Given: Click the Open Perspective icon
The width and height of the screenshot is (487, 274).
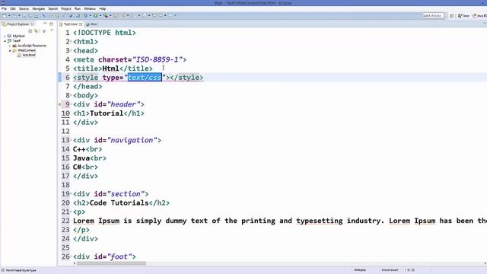Looking at the screenshot, I should click(x=451, y=15).
